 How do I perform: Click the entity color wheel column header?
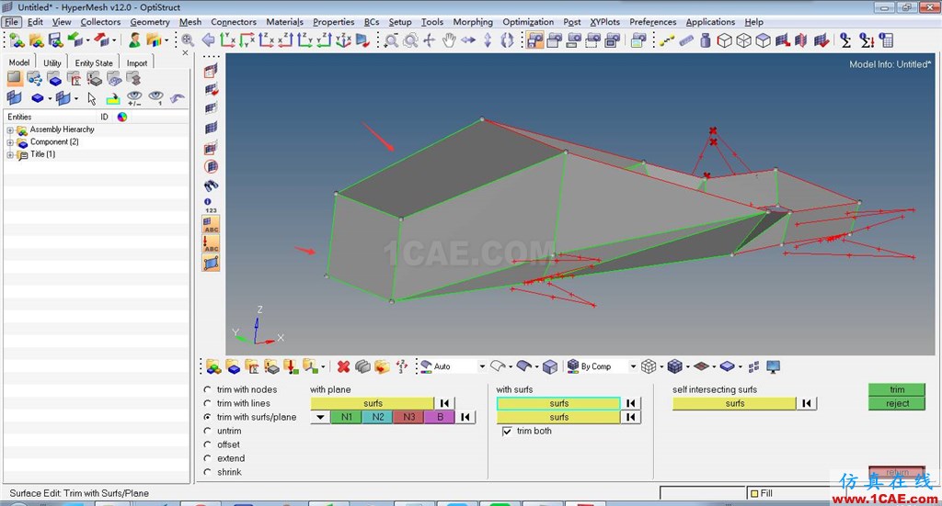coord(122,117)
